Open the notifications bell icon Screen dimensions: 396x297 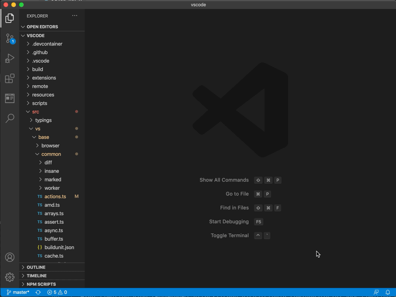pos(387,292)
